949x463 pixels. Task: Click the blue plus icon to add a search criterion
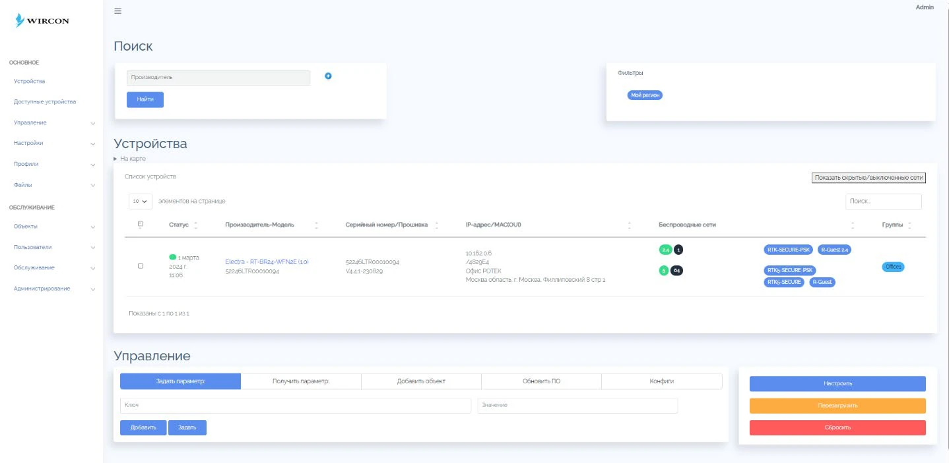coord(328,76)
